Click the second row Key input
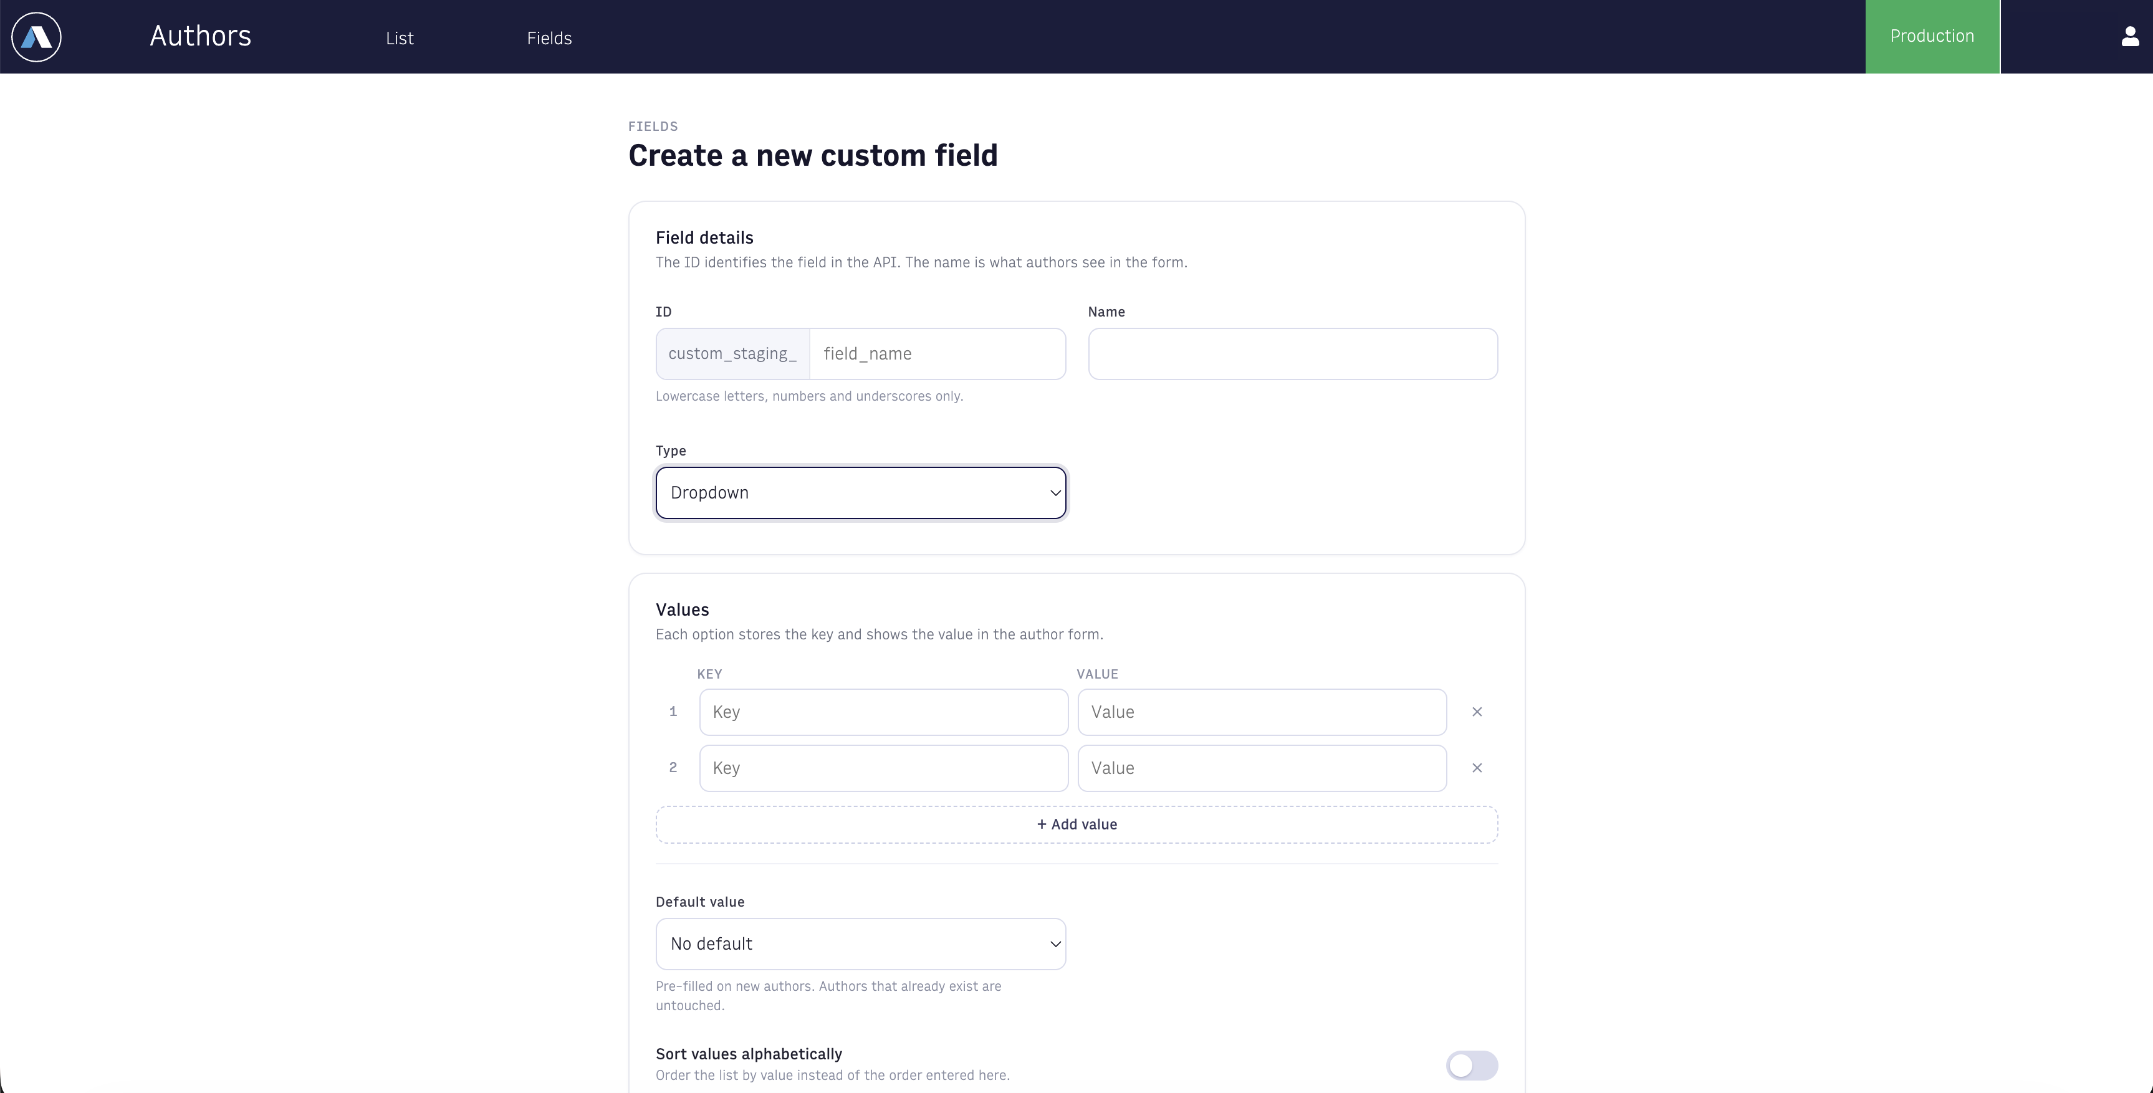This screenshot has width=2153, height=1093. 883,768
